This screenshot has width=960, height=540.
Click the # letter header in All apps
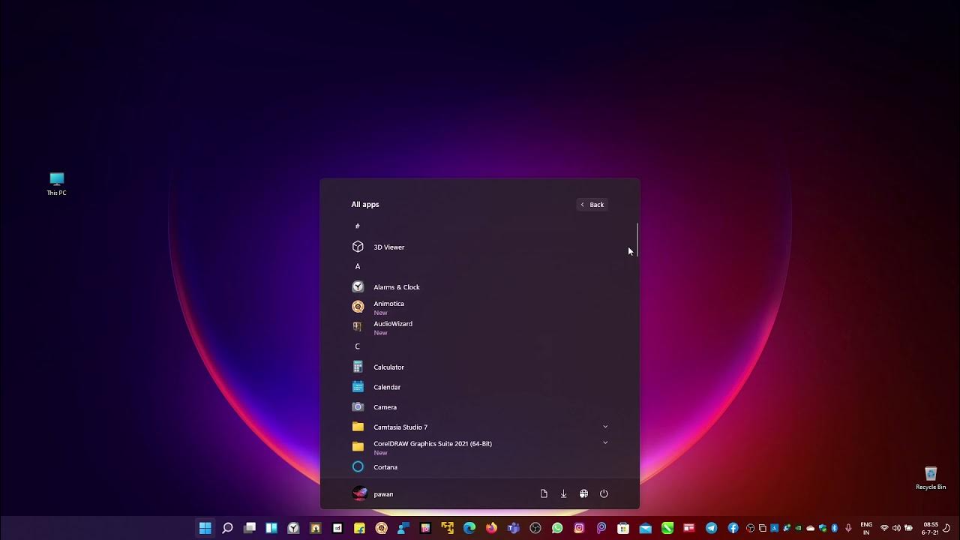click(x=358, y=226)
